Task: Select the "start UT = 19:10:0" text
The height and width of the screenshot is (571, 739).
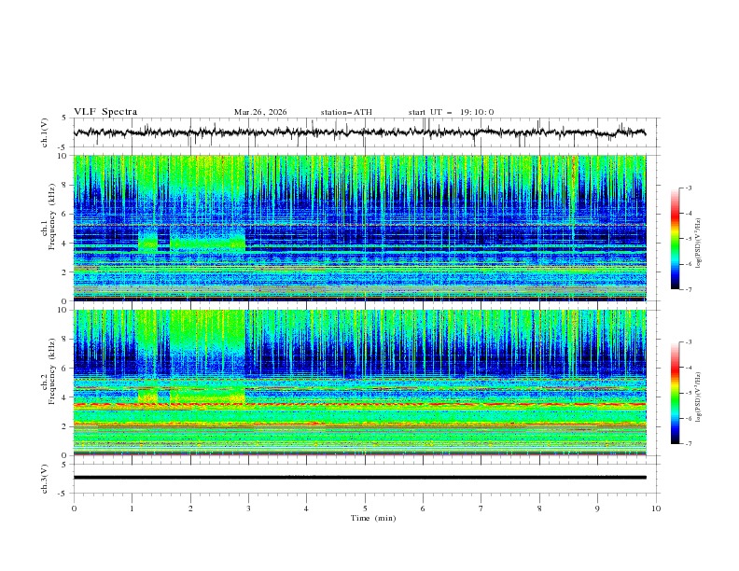Action: 451,112
